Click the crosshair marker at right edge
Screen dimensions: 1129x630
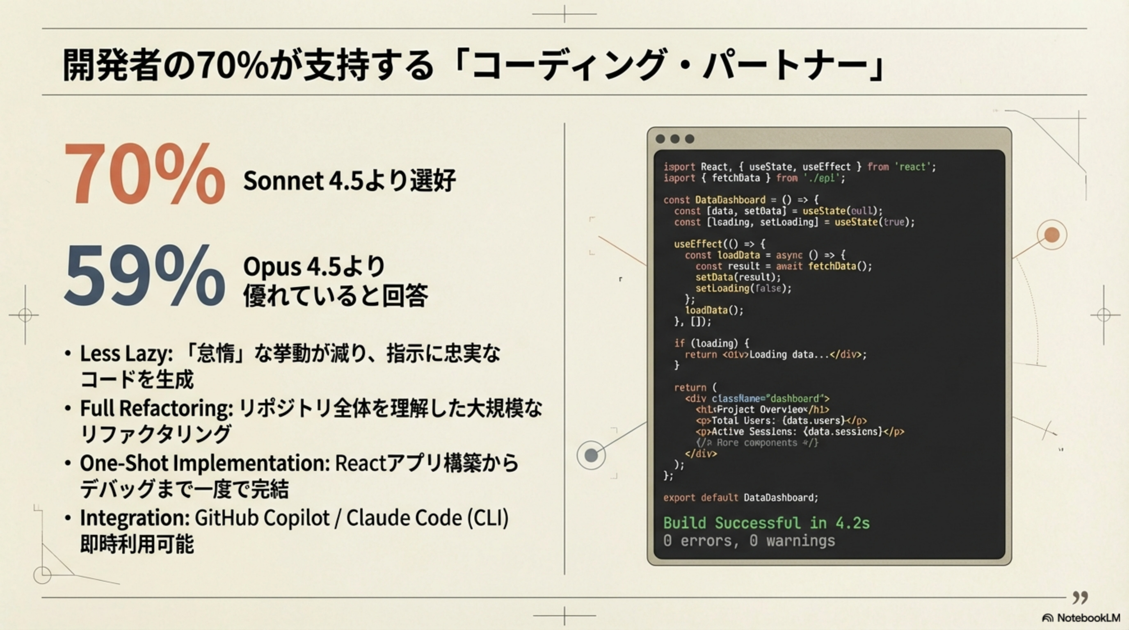[1104, 315]
